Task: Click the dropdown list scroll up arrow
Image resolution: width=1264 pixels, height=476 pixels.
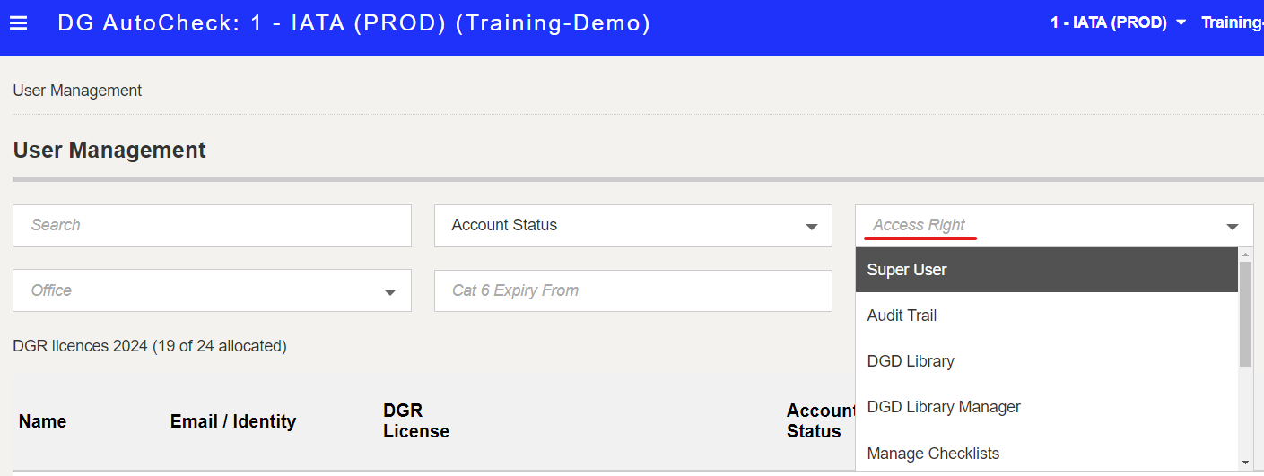Action: click(x=1246, y=255)
